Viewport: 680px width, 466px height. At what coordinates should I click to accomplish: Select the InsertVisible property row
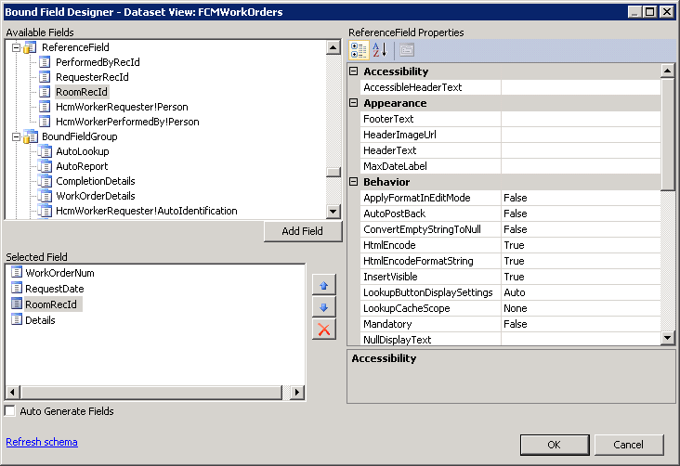pyautogui.click(x=510, y=277)
